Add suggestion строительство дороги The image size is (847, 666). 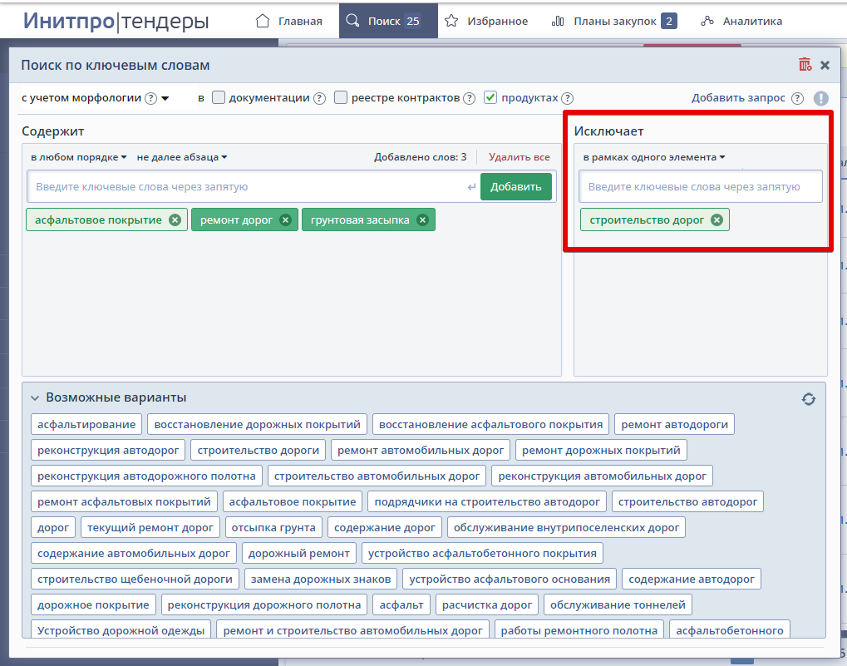click(259, 451)
